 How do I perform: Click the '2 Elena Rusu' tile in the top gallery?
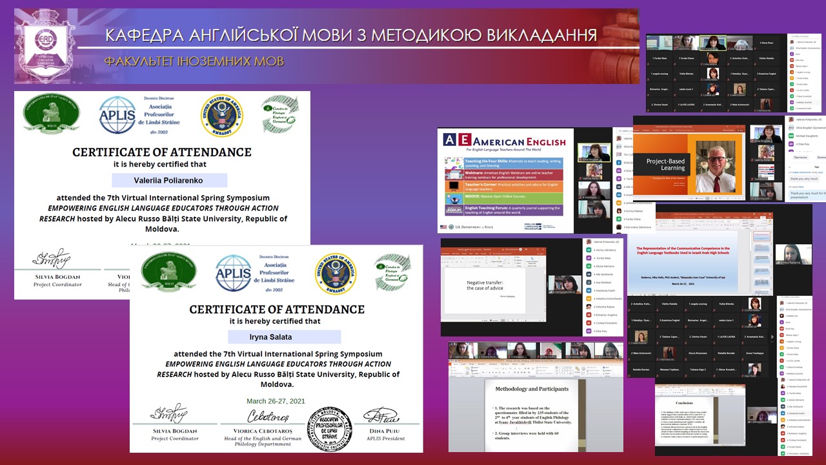click(x=767, y=43)
